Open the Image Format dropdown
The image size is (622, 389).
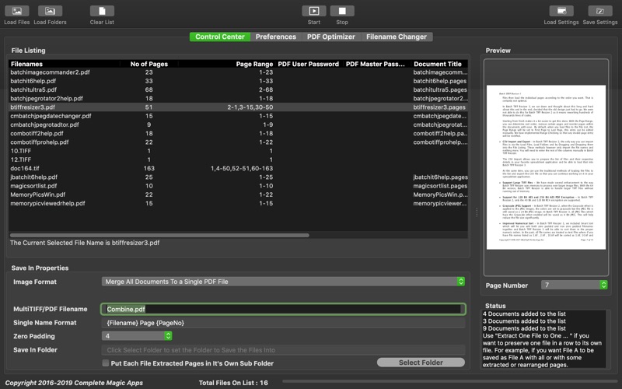(x=283, y=282)
